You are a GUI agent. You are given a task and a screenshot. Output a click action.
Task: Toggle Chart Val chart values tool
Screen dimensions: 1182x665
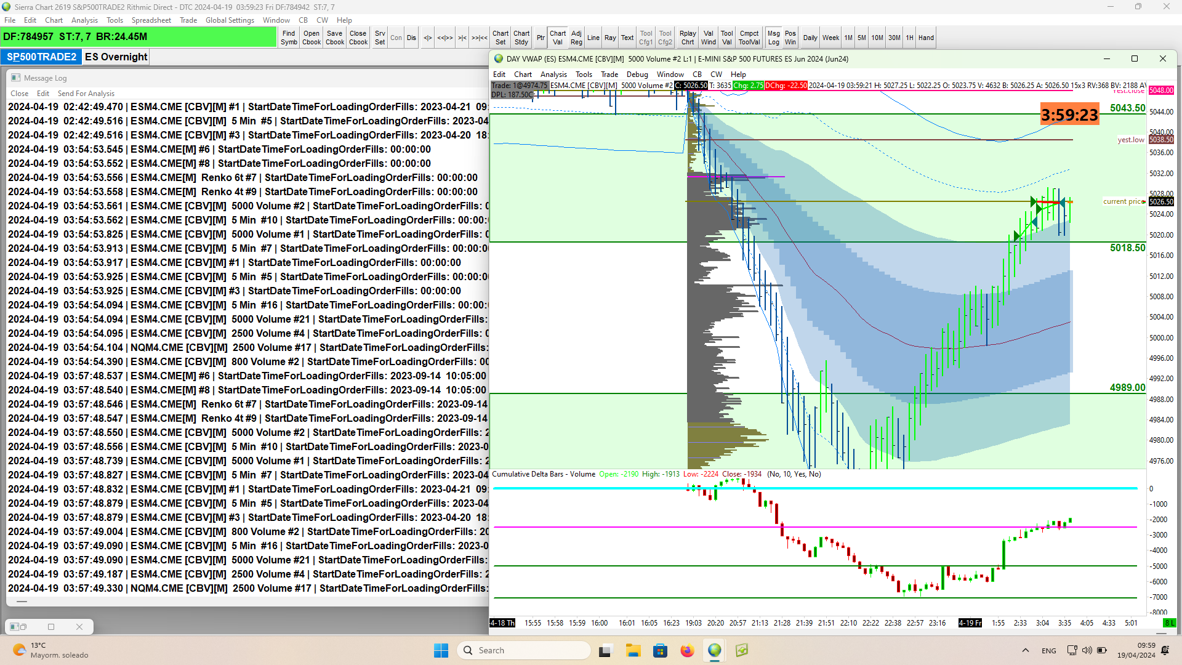coord(557,38)
